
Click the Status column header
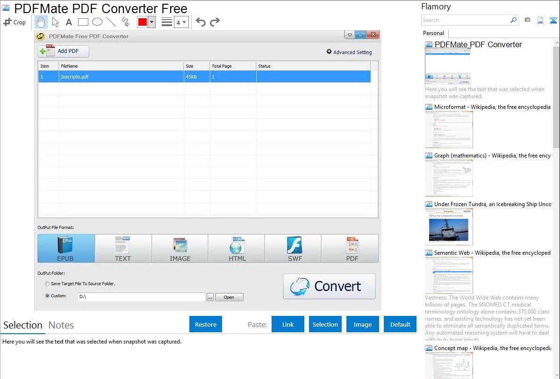click(313, 66)
